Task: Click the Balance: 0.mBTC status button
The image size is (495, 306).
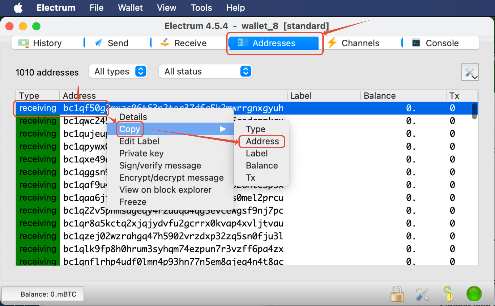Action: (43, 294)
